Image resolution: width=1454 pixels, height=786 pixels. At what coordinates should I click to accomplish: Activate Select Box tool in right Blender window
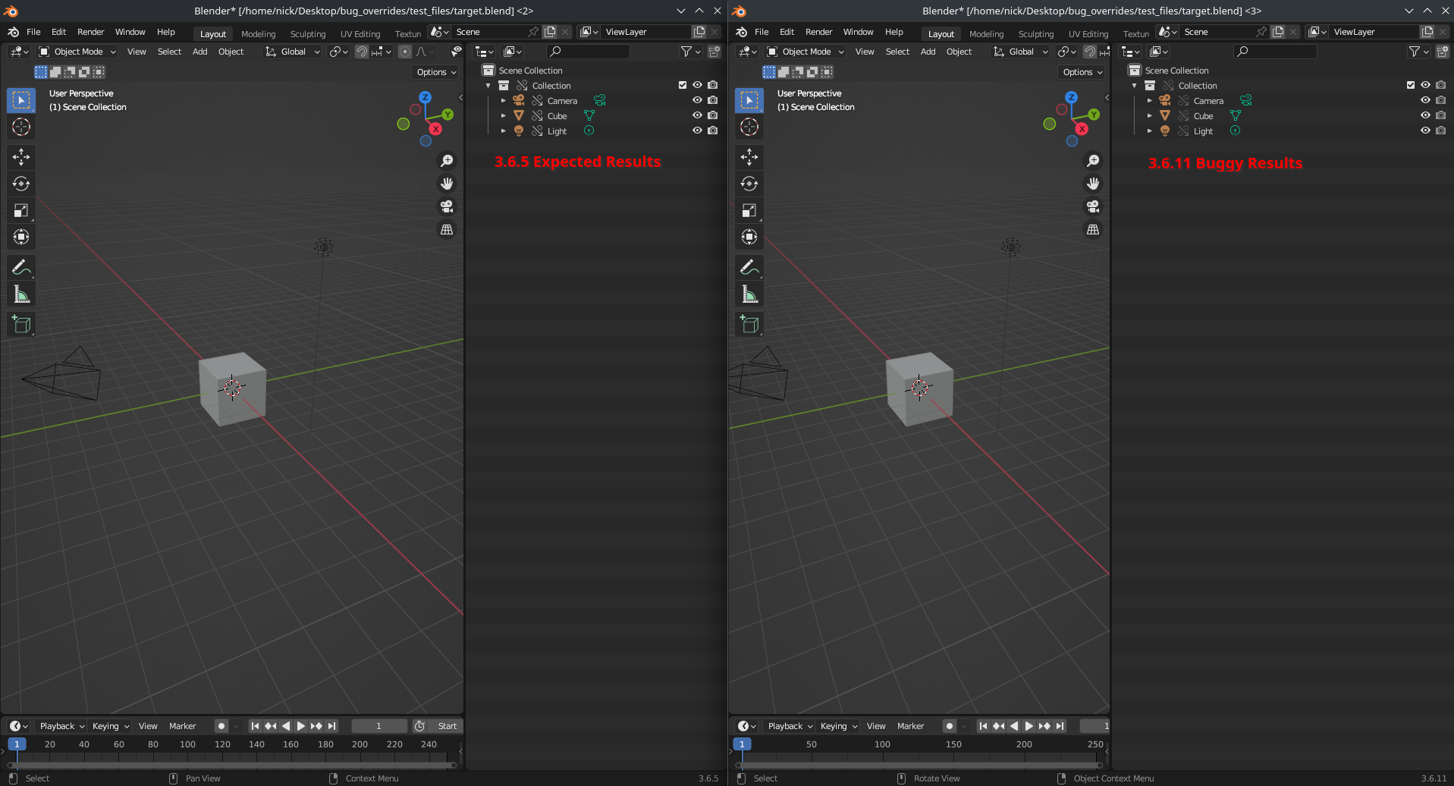749,100
